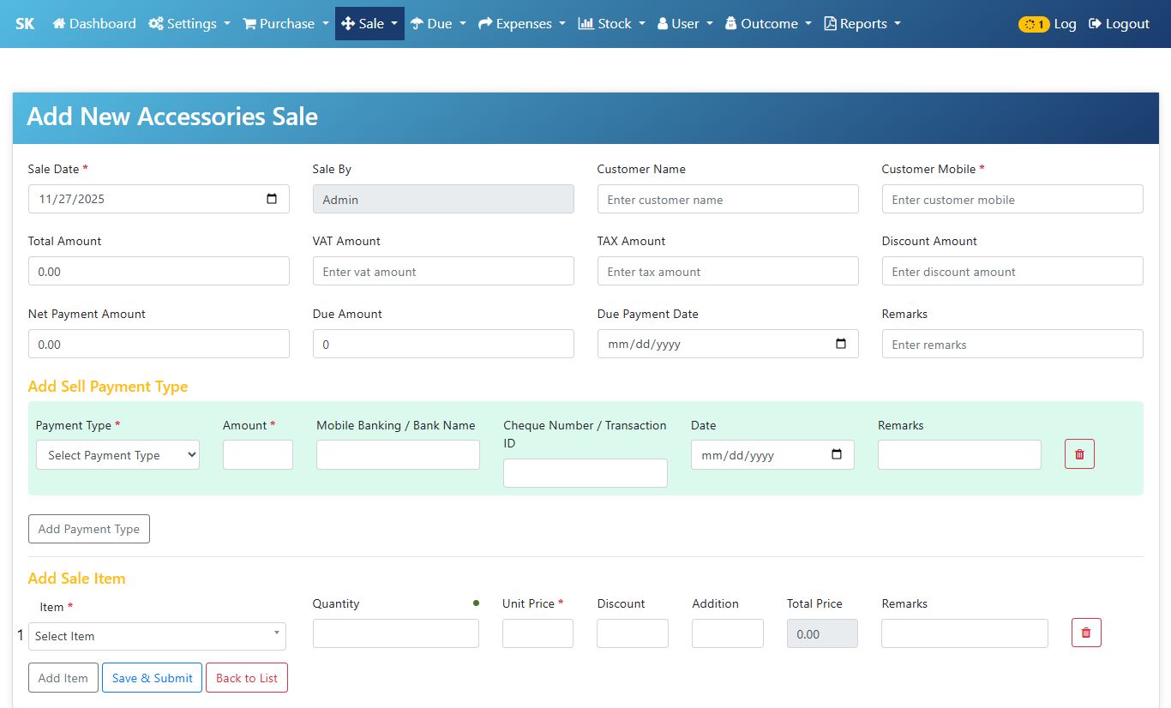1171x708 pixels.
Task: Expand the Select Payment Type dropdown
Action: tap(117, 455)
